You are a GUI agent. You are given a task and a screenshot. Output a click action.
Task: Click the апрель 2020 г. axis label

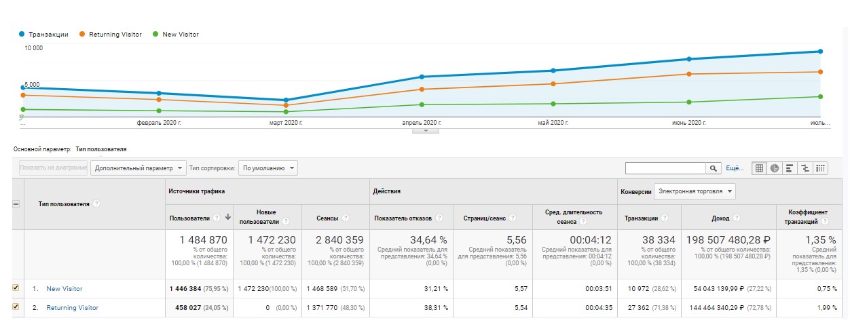[422, 123]
